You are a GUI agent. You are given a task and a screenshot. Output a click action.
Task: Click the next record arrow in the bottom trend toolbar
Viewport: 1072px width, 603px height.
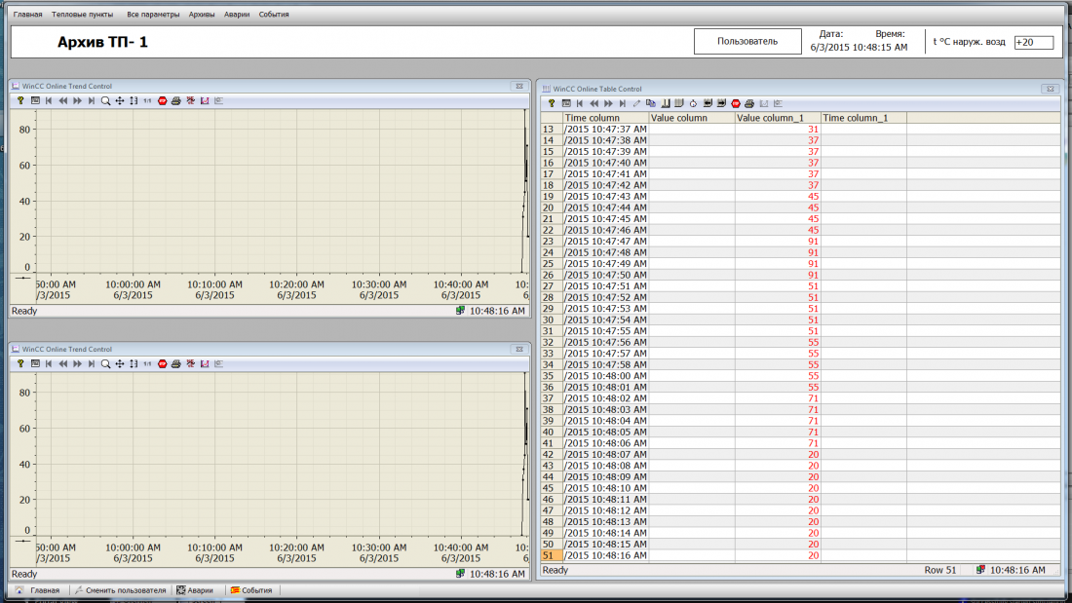77,364
